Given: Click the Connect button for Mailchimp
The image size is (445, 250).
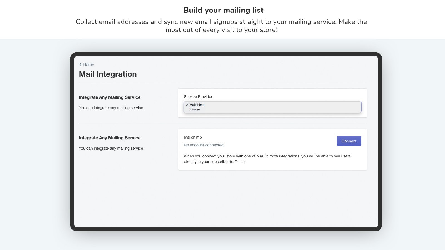Looking at the screenshot, I should coord(349,141).
